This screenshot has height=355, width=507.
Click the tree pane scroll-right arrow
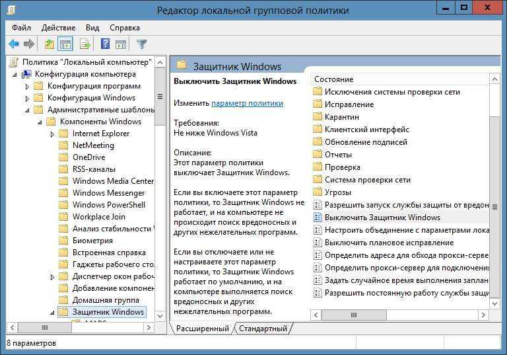pos(149,328)
